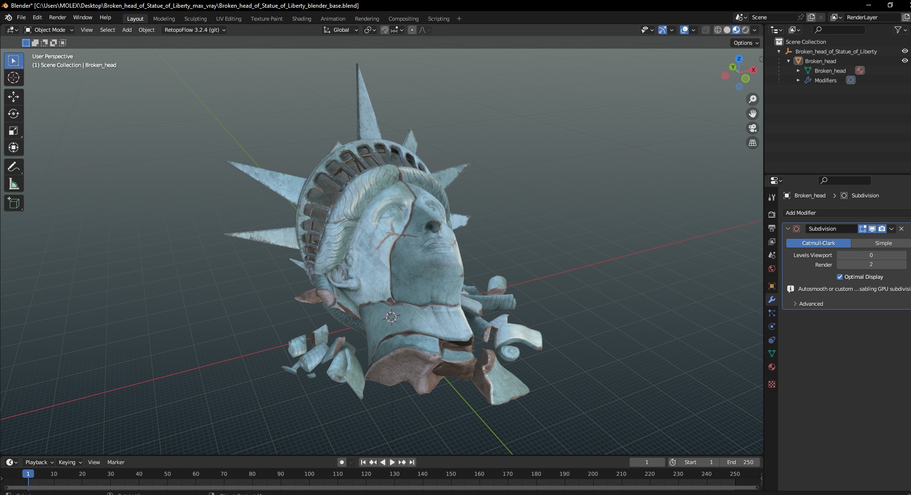This screenshot has height=495, width=911.
Task: Toggle the camera view icon
Action: 752,128
